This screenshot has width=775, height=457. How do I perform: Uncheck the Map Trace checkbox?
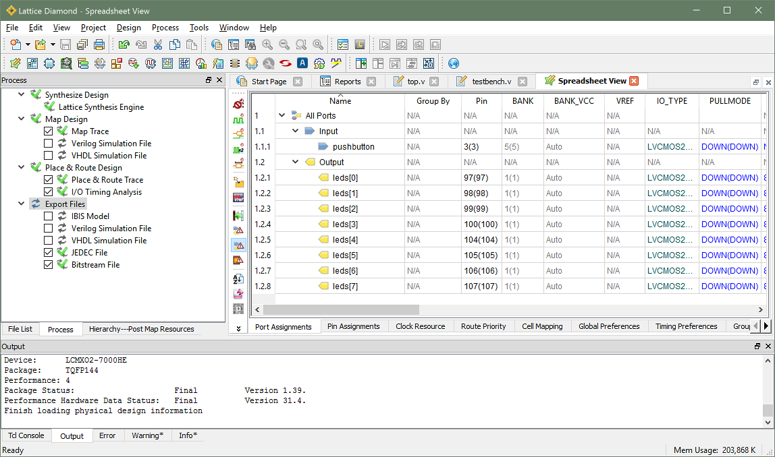[48, 131]
